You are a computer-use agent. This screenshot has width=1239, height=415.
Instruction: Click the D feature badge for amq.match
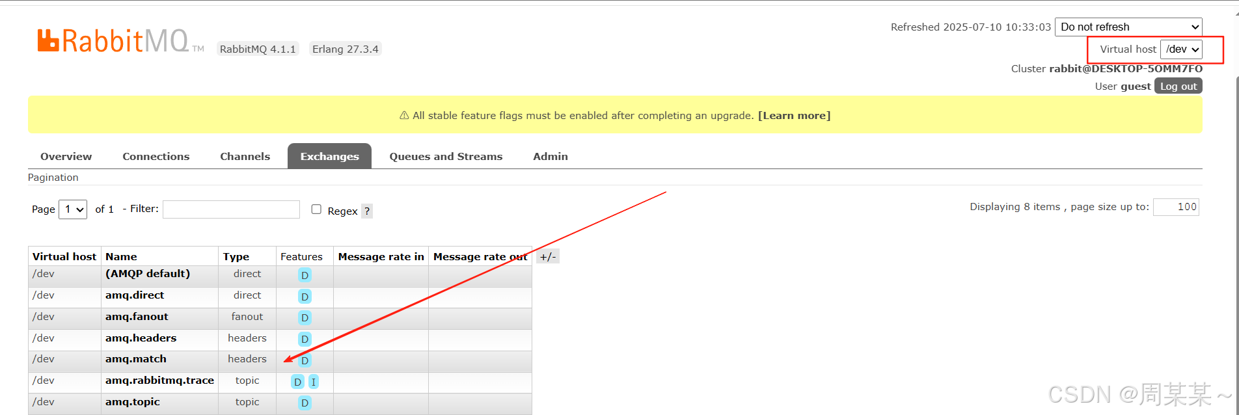point(305,360)
